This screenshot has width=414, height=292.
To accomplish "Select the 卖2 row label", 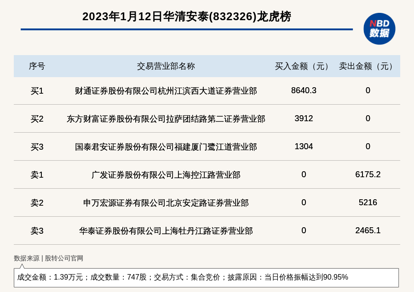I will [x=37, y=202].
